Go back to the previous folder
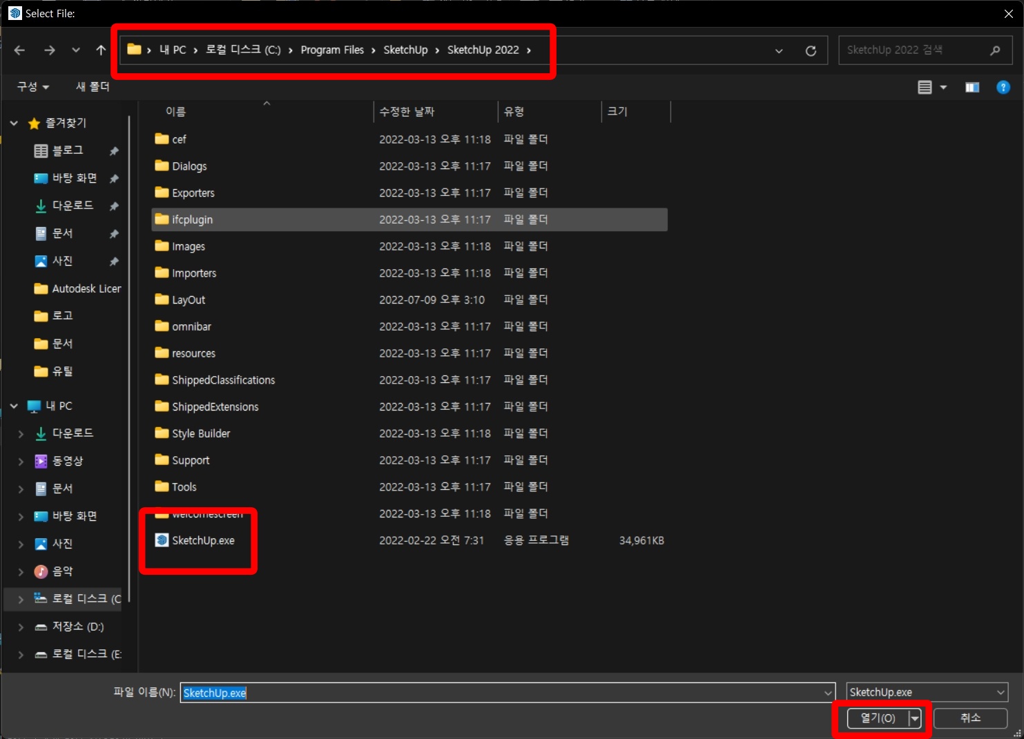Viewport: 1024px width, 739px height. click(19, 50)
